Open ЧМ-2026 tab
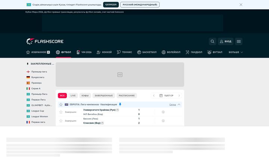The height and width of the screenshot is (168, 269). [x=84, y=52]
